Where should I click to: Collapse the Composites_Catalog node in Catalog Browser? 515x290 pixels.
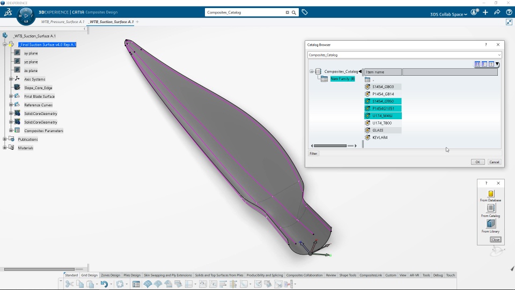pos(311,71)
